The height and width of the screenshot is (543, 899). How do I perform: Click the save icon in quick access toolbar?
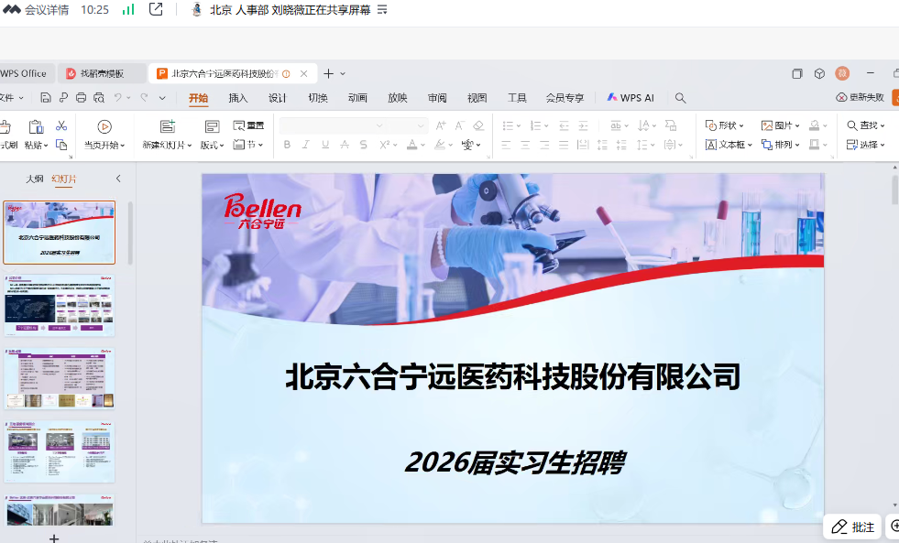pos(46,98)
